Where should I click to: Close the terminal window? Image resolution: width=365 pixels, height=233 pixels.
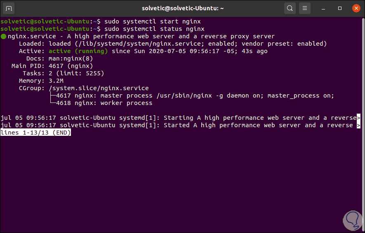355,8
